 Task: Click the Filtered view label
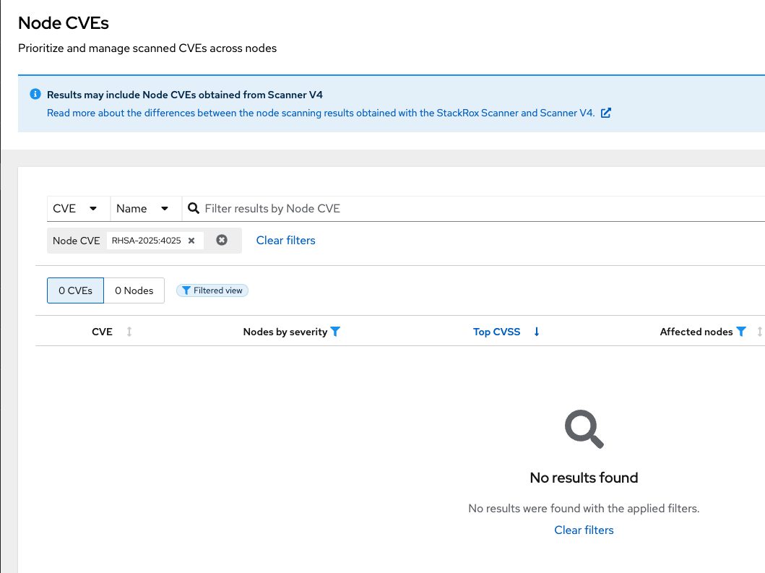(x=218, y=290)
